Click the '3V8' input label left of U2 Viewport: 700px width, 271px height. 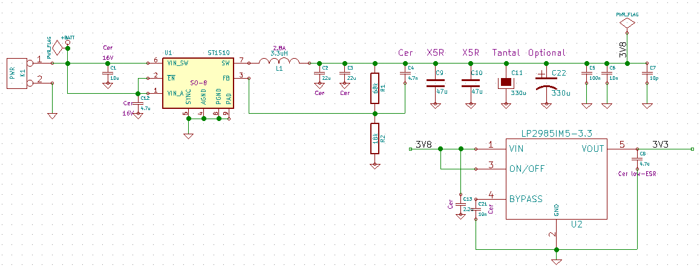pyautogui.click(x=424, y=144)
